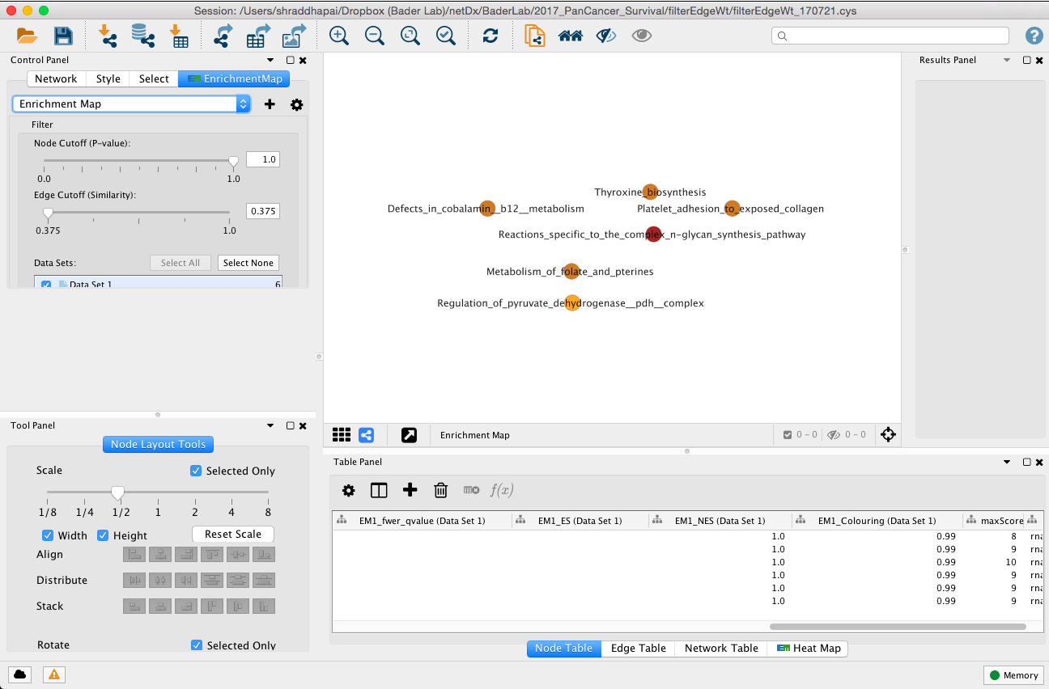Select the Import Table From File icon

[x=180, y=36]
